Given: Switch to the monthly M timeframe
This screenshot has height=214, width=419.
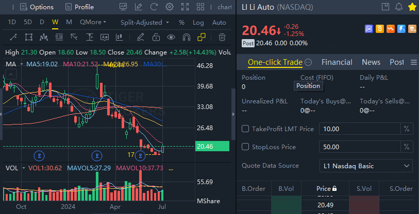Looking at the screenshot, I should pos(69,23).
